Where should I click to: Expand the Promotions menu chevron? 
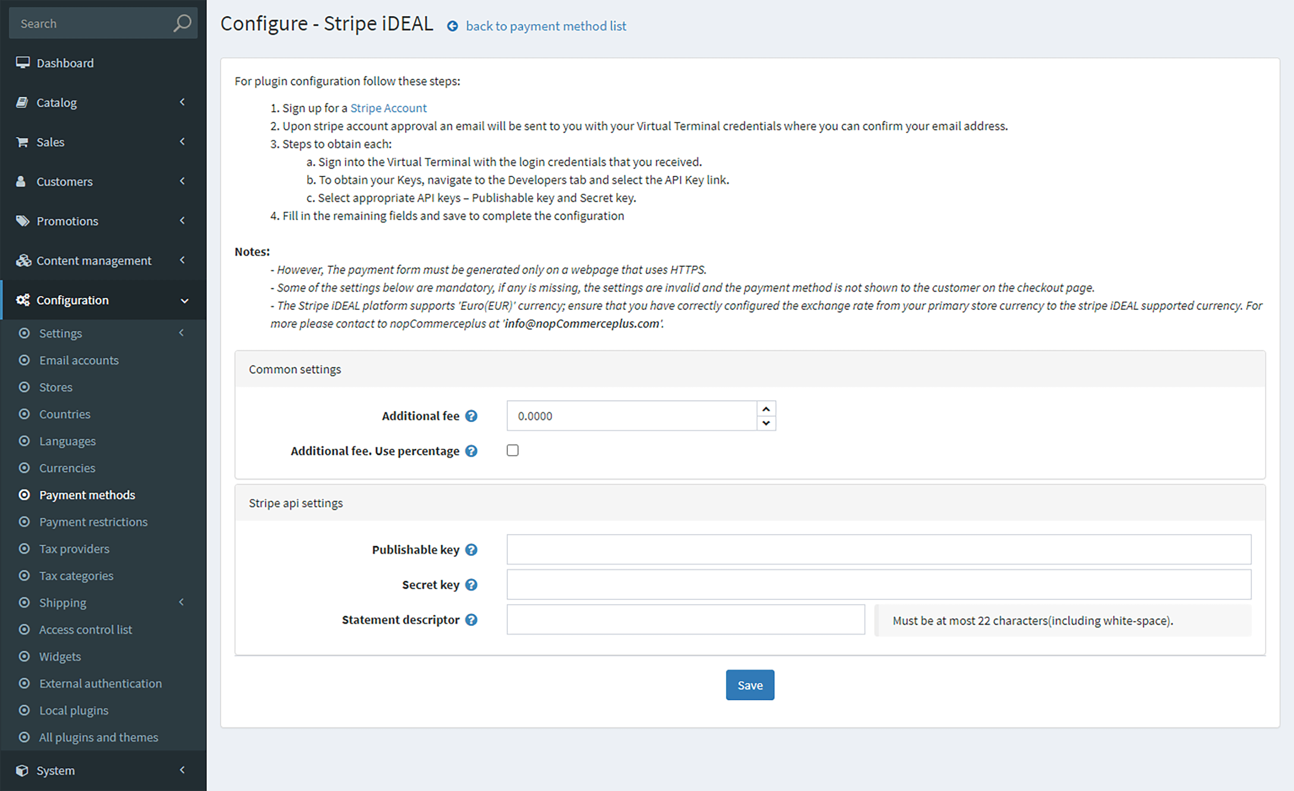click(182, 220)
